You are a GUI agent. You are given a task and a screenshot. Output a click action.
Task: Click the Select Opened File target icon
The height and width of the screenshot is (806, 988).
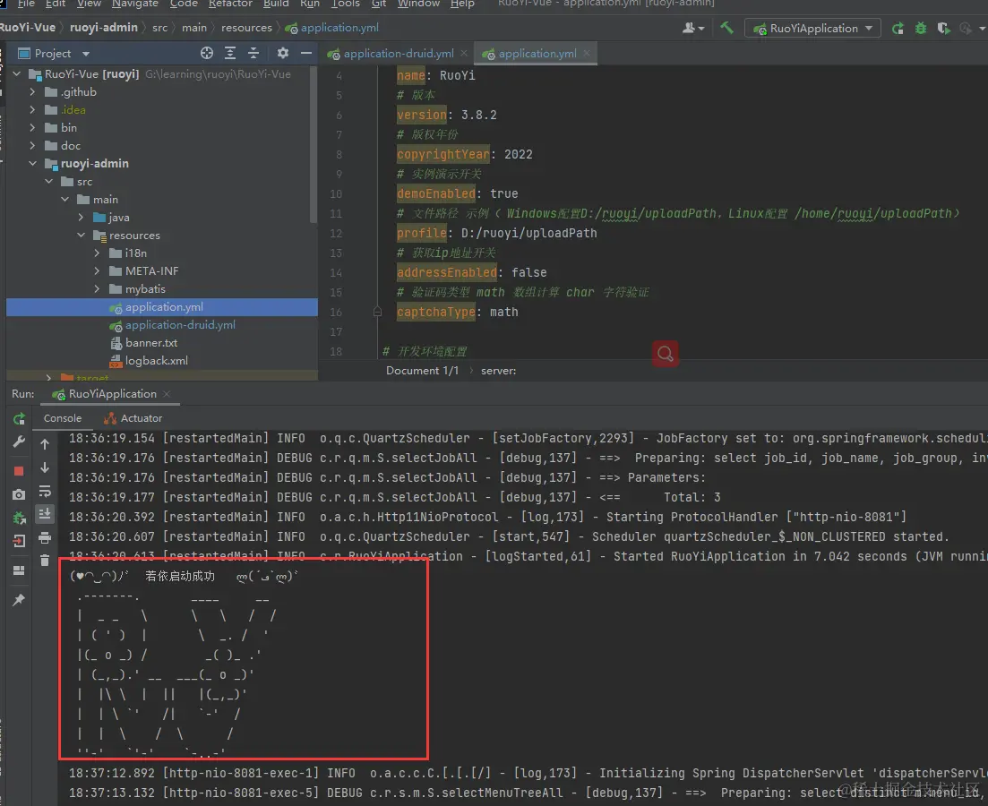click(x=207, y=53)
